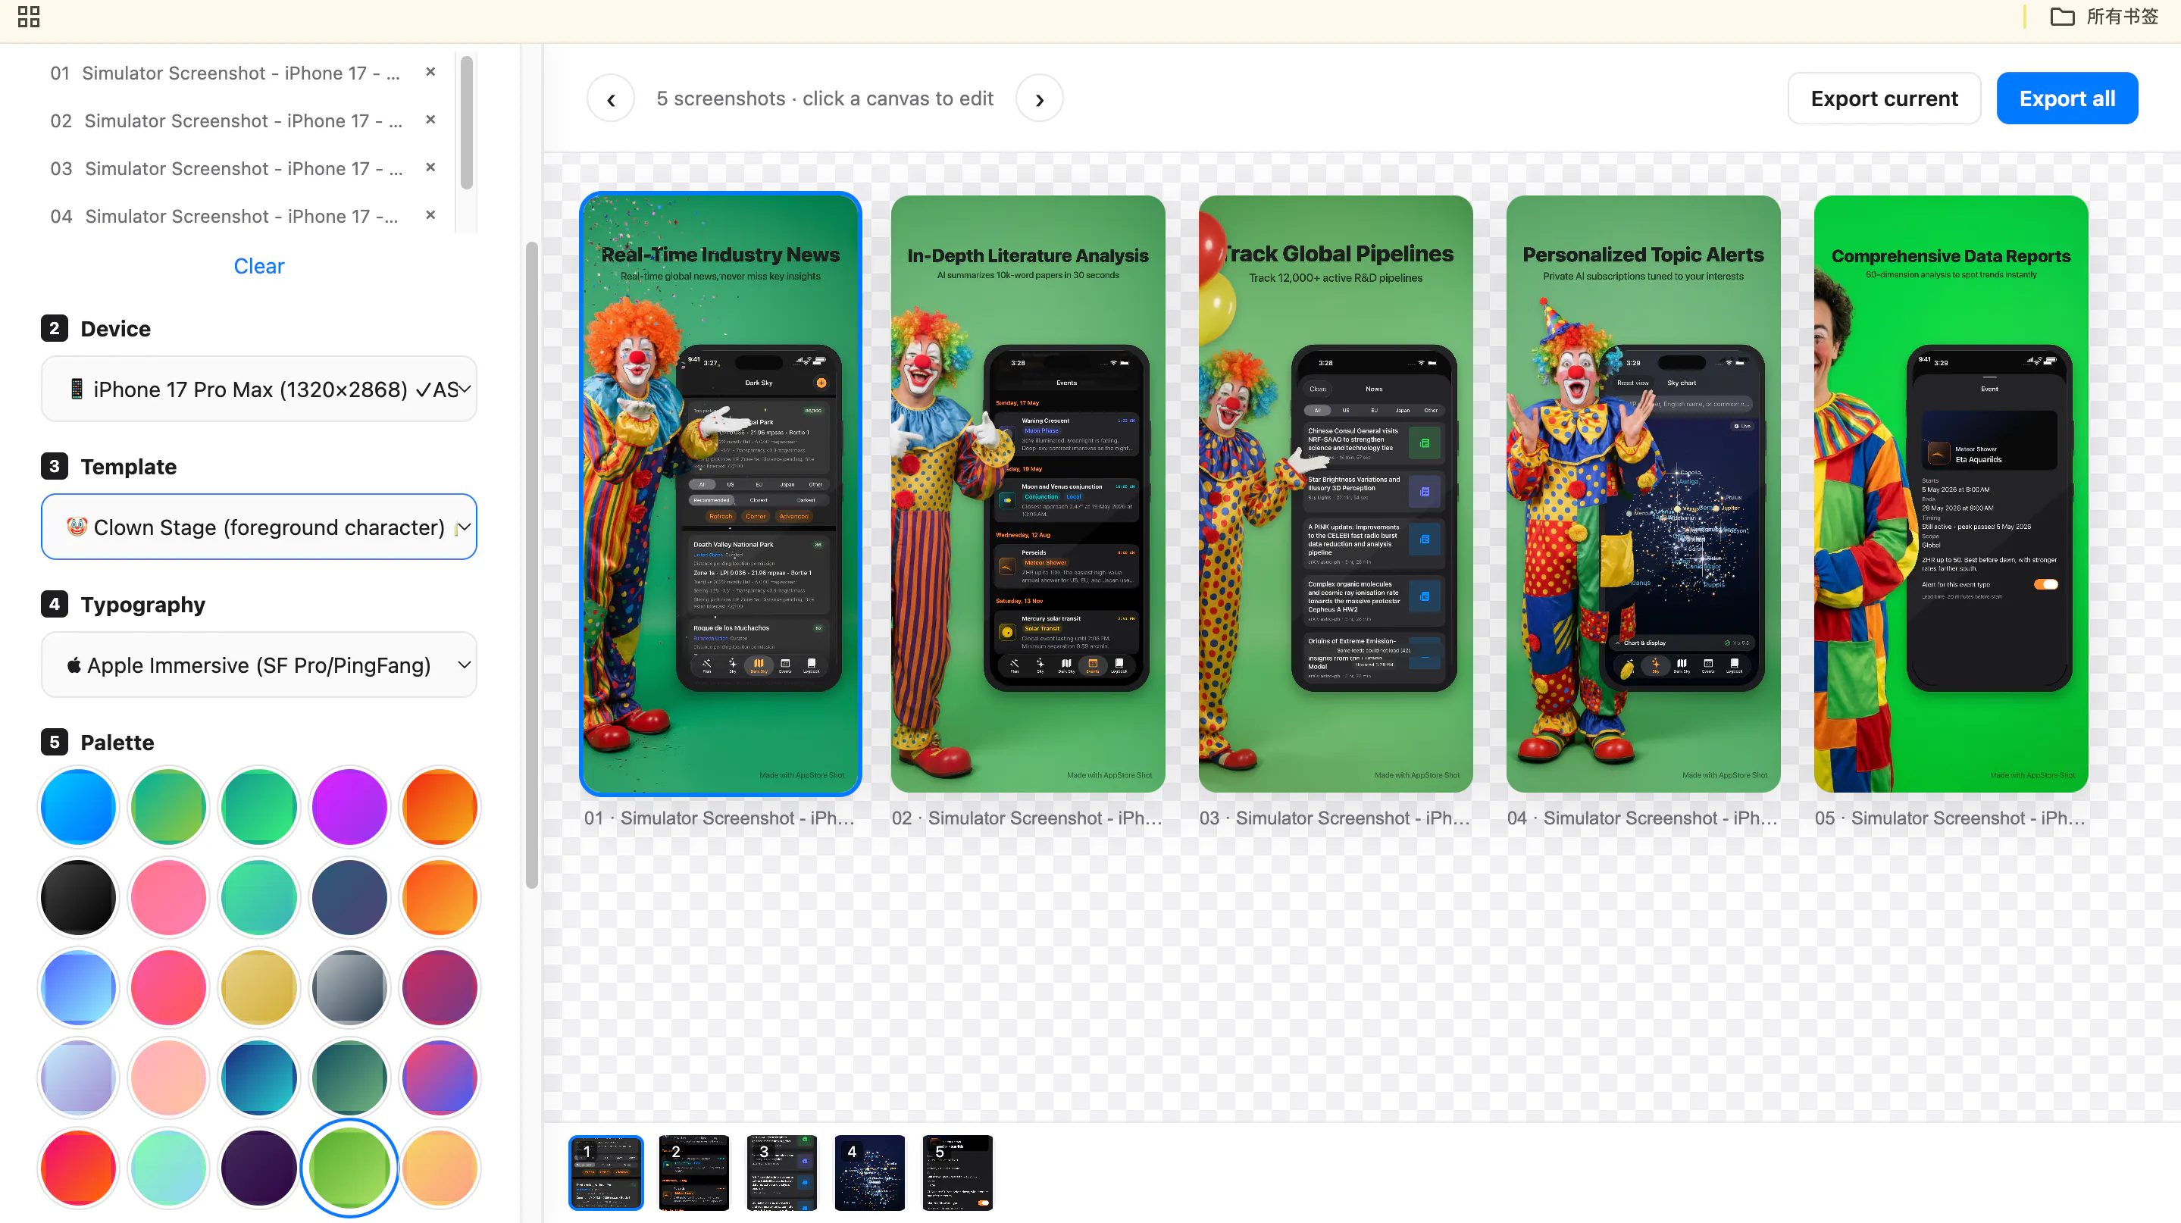The width and height of the screenshot is (2181, 1223).
Task: Open the Clown Stage template dropdown
Action: tap(258, 527)
